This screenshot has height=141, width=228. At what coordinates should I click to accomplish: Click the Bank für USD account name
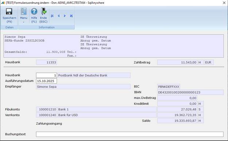click(107, 115)
